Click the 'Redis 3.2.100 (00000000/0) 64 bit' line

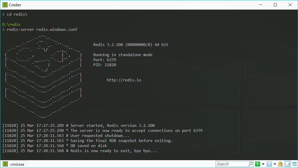click(x=131, y=45)
